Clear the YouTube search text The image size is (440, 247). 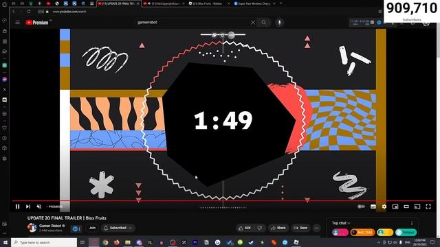(253, 23)
